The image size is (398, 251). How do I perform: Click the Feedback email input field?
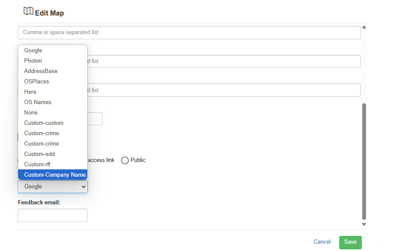click(53, 216)
